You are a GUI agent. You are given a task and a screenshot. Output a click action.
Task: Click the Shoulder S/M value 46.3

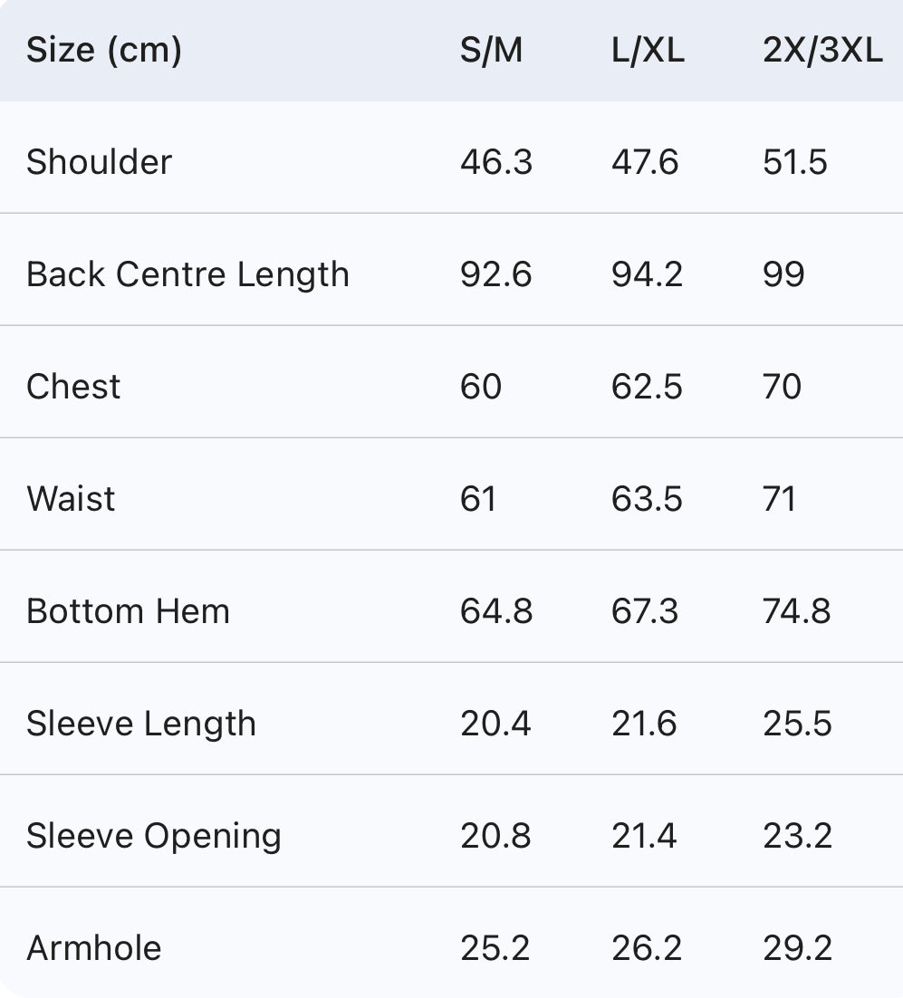pos(496,162)
